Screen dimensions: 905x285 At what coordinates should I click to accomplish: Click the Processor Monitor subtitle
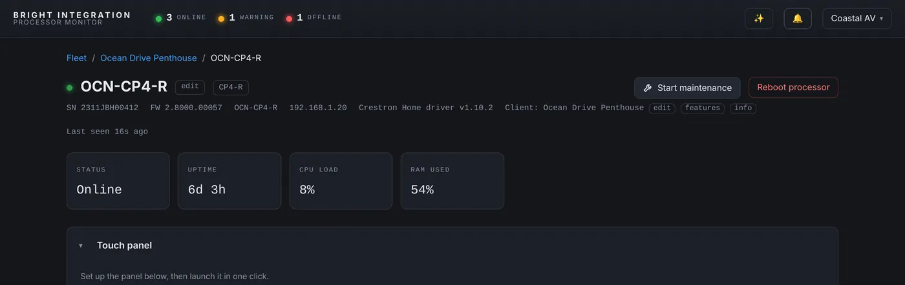[x=58, y=23]
